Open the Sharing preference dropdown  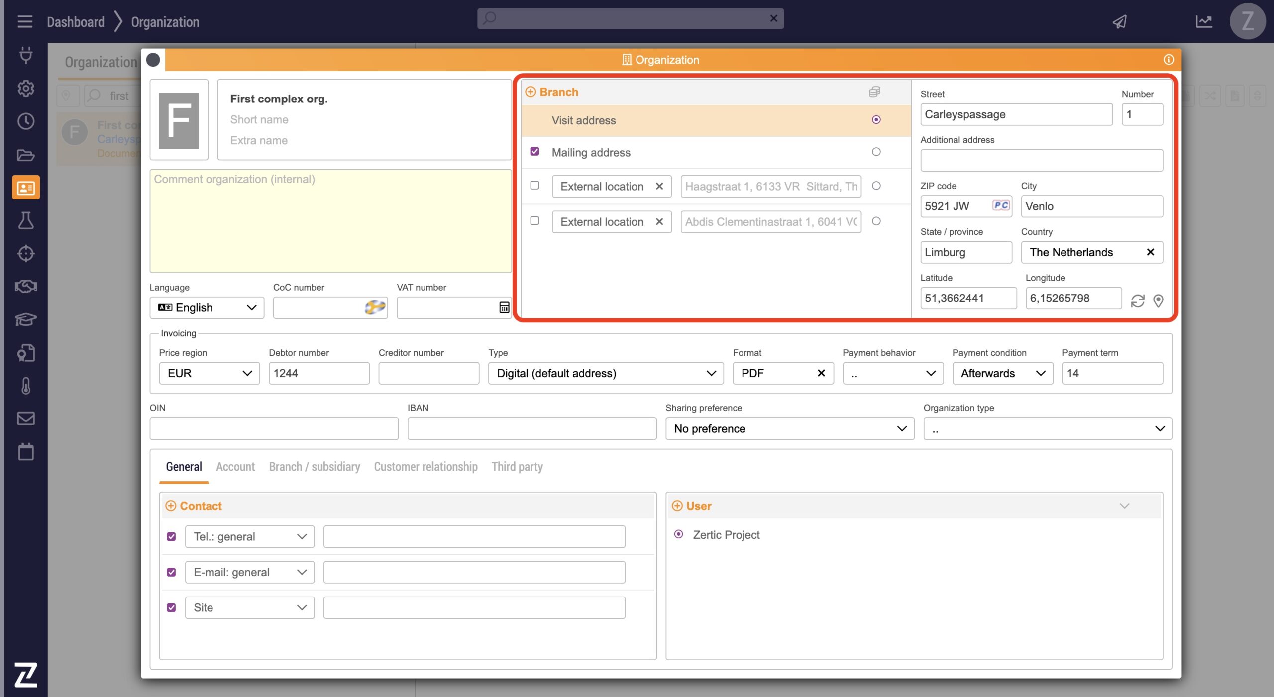790,429
